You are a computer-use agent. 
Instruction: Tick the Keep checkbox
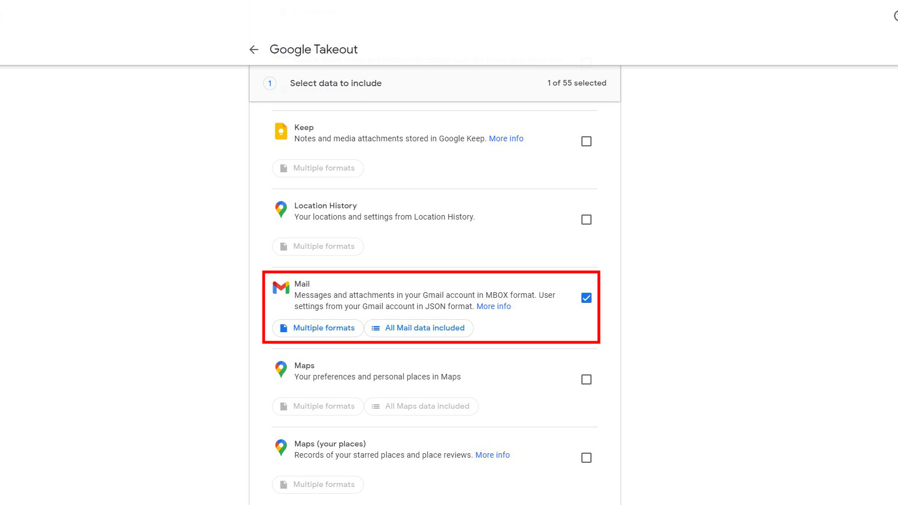[586, 141]
